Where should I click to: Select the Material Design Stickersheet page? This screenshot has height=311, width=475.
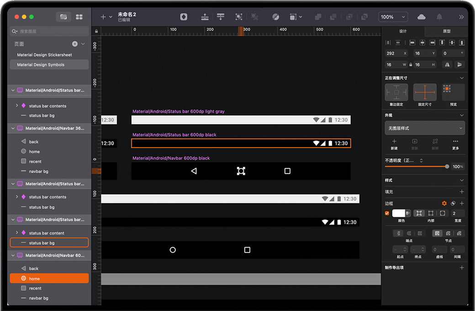click(45, 55)
